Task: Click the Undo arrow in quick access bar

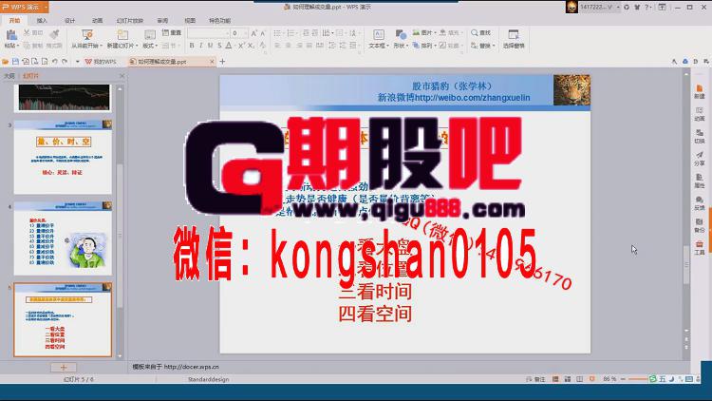Action: (54, 62)
